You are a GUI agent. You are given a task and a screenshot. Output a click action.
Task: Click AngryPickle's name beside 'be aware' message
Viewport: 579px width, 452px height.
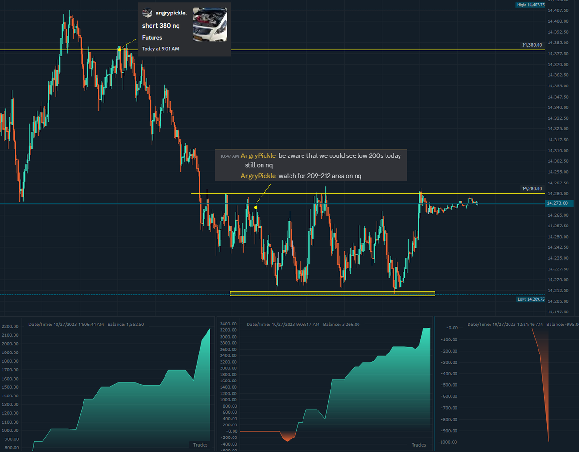tap(258, 156)
